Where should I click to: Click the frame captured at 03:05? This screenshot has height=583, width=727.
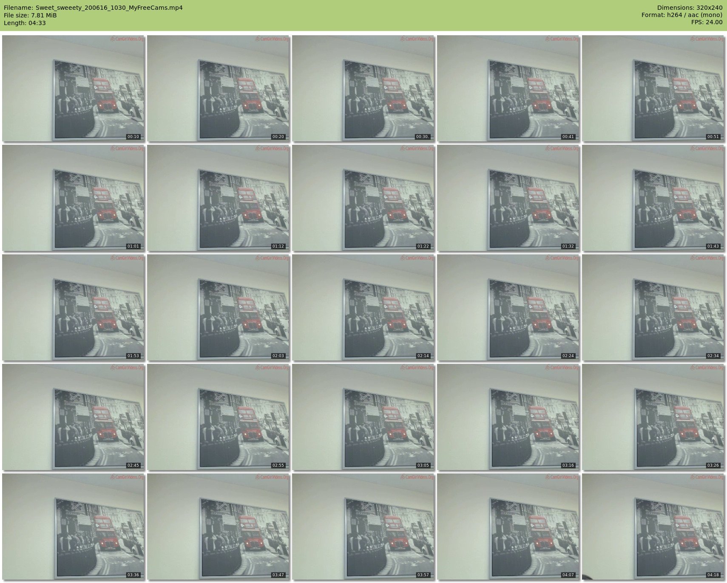363,417
